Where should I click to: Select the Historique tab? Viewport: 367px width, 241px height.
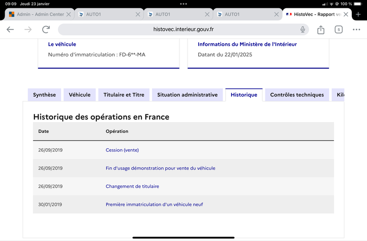pos(244,95)
